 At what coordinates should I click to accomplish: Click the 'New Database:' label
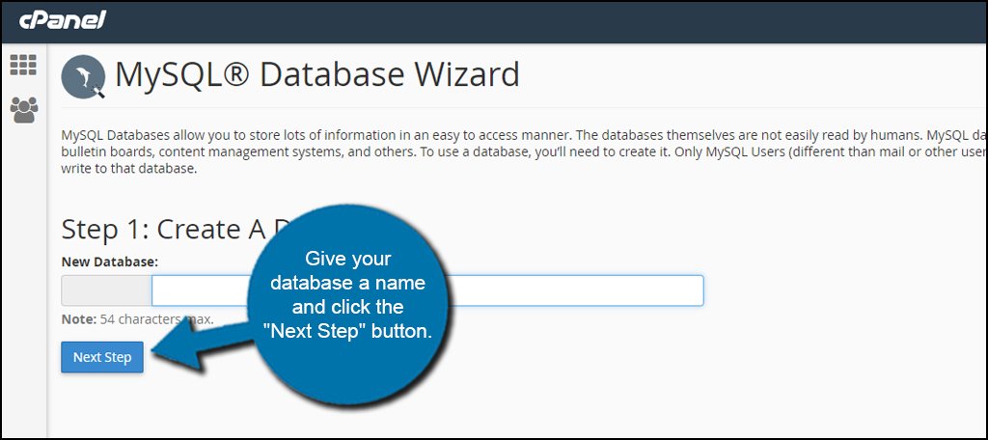pyautogui.click(x=110, y=261)
